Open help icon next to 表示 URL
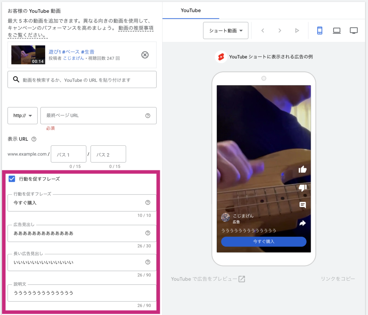This screenshot has height=315, width=368. click(34, 139)
